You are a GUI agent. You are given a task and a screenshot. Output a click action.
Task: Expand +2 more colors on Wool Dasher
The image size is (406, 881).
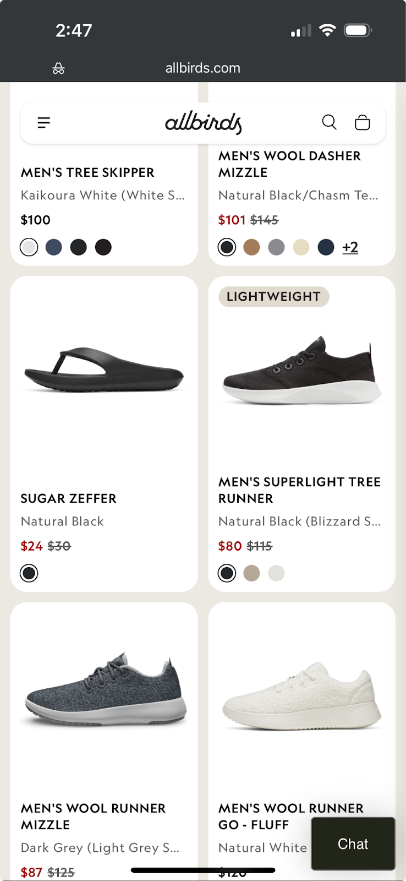[350, 247]
